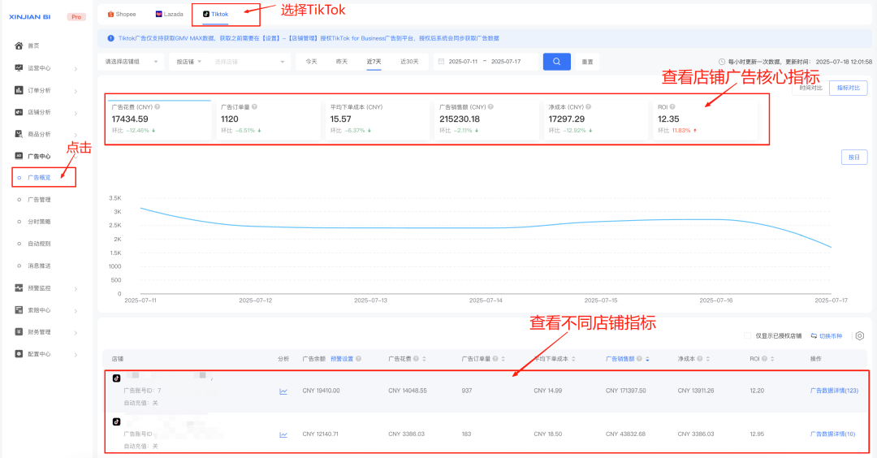Expand 店铺分析 sidebar menu chevron

pos(76,112)
